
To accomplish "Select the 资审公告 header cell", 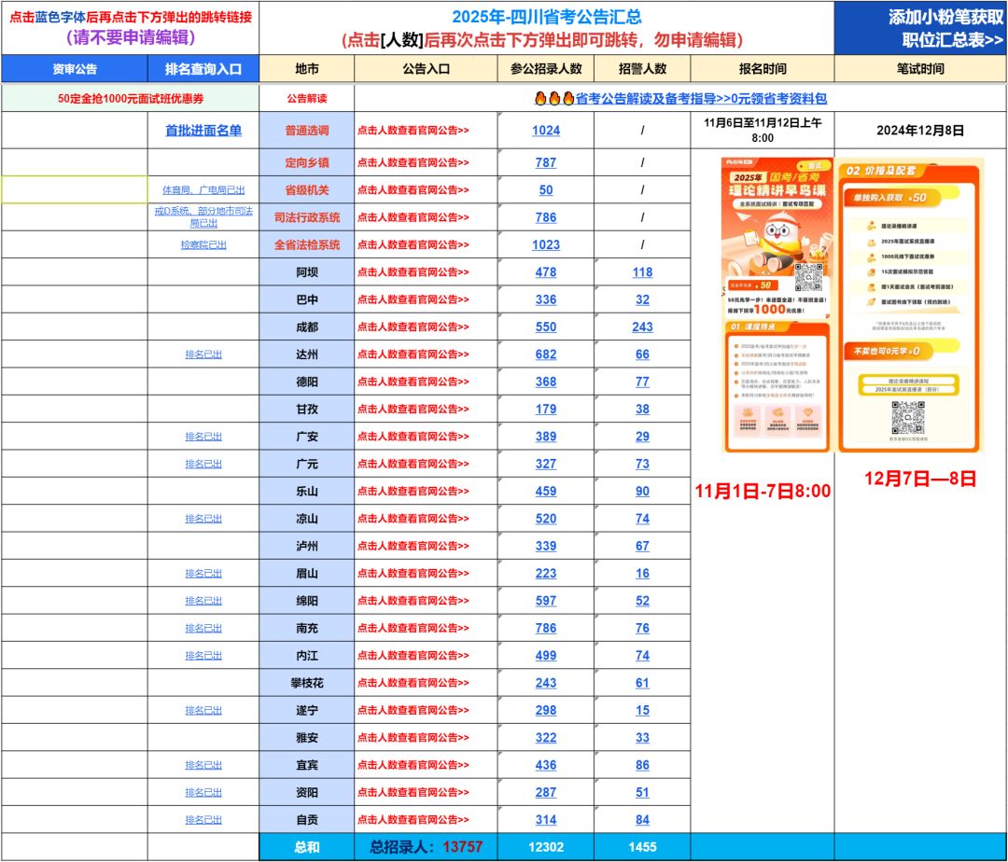I will coord(75,69).
